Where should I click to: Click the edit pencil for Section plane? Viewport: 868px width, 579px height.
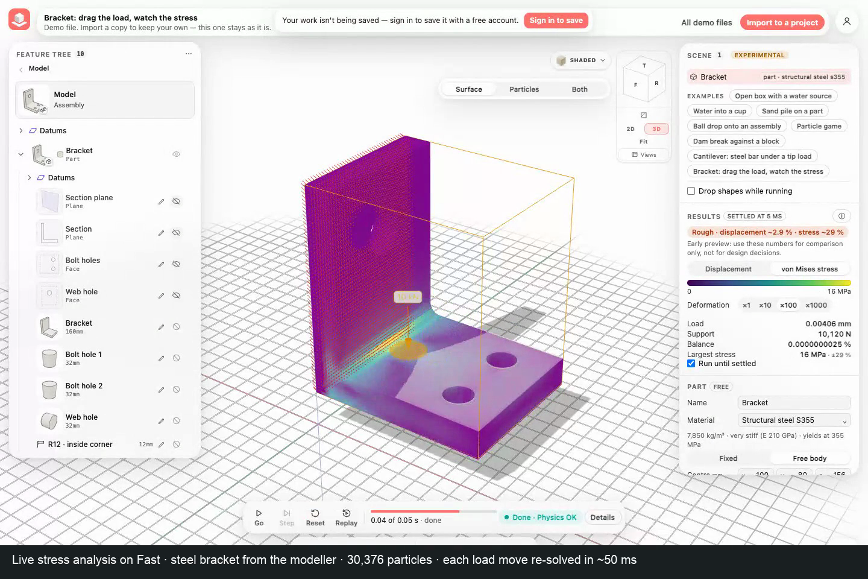[x=161, y=201]
